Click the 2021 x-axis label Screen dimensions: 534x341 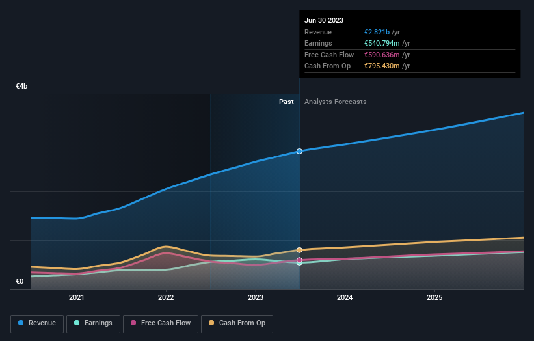point(77,297)
